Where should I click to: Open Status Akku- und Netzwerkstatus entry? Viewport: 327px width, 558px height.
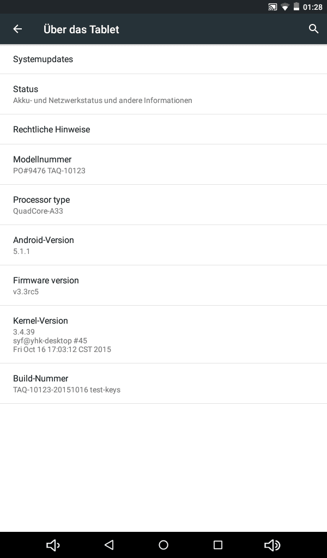(x=163, y=94)
